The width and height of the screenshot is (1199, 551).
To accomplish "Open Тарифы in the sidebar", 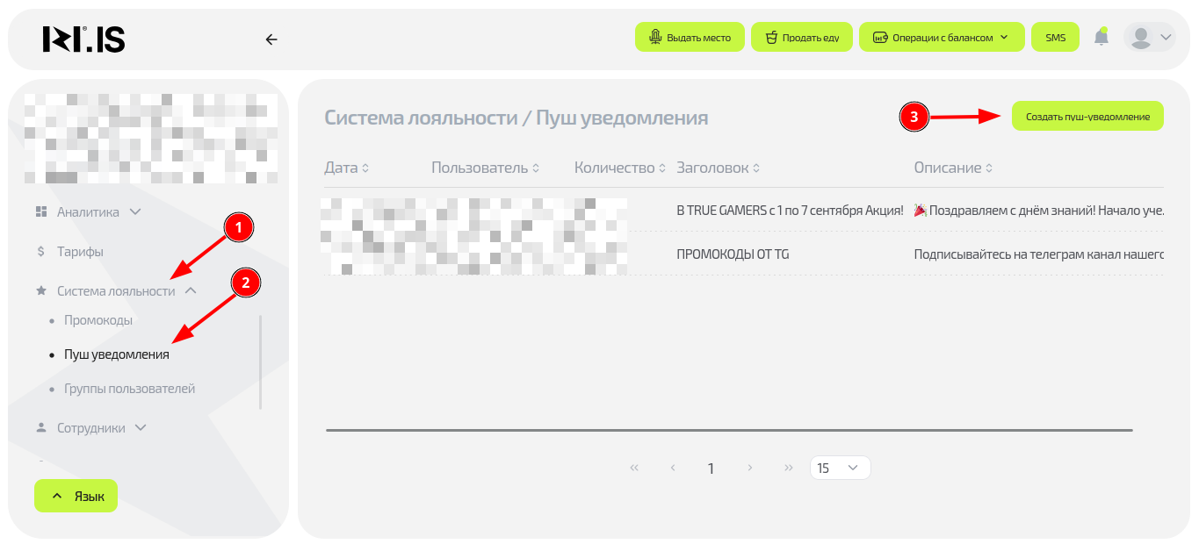I will click(x=80, y=251).
